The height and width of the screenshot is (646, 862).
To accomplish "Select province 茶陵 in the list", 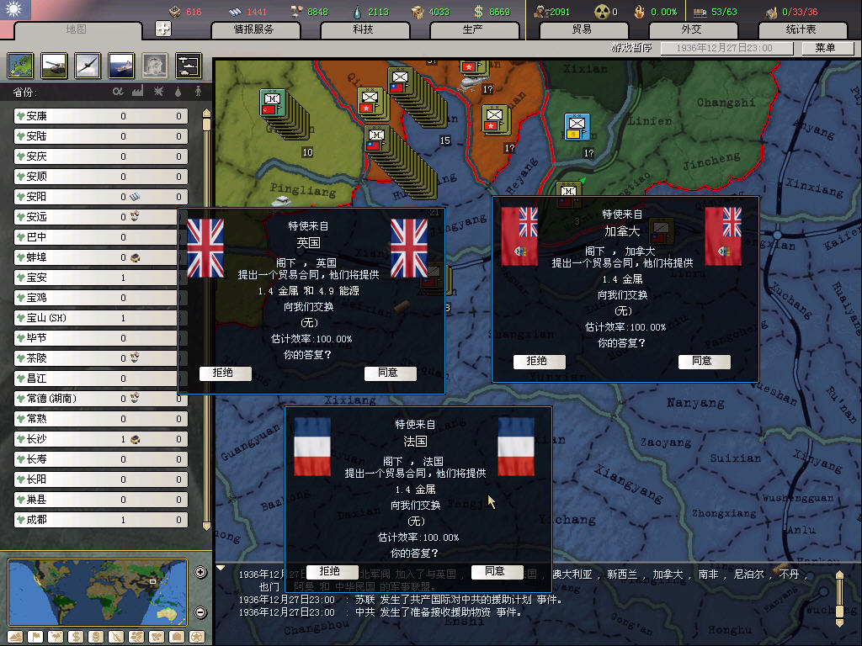I will tap(101, 358).
